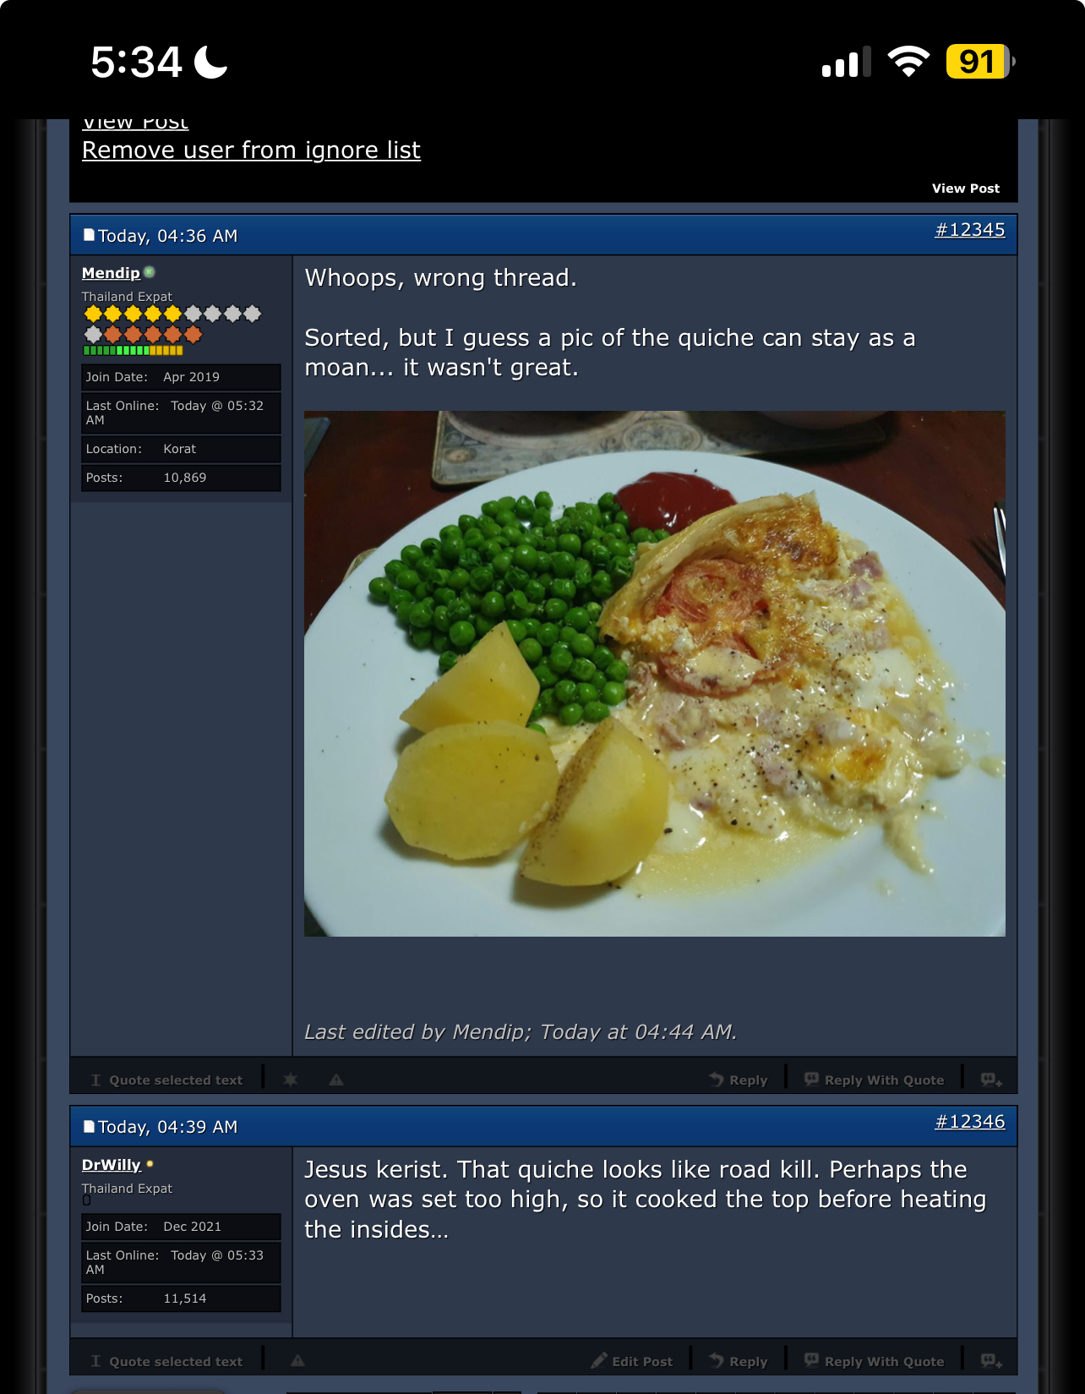Viewport: 1085px width, 1394px height.
Task: Open Mendip's user profile
Action: (x=111, y=273)
